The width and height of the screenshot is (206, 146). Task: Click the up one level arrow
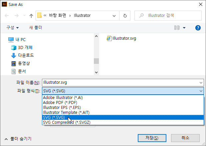tap(31, 16)
